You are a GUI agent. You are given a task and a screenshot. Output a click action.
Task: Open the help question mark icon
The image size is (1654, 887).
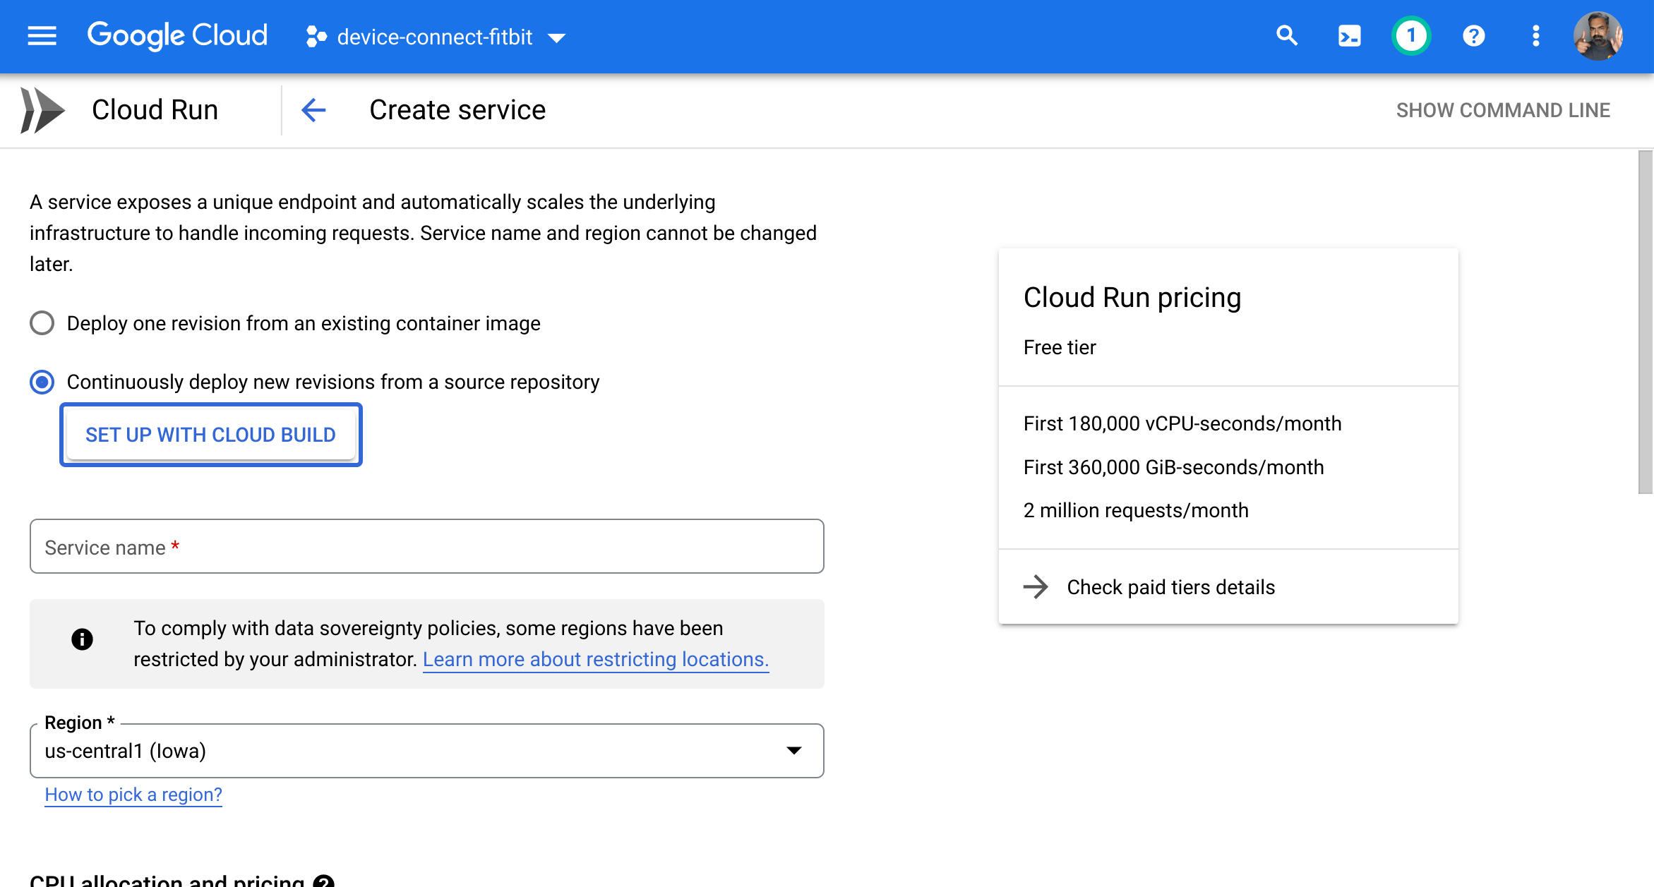click(x=1473, y=36)
